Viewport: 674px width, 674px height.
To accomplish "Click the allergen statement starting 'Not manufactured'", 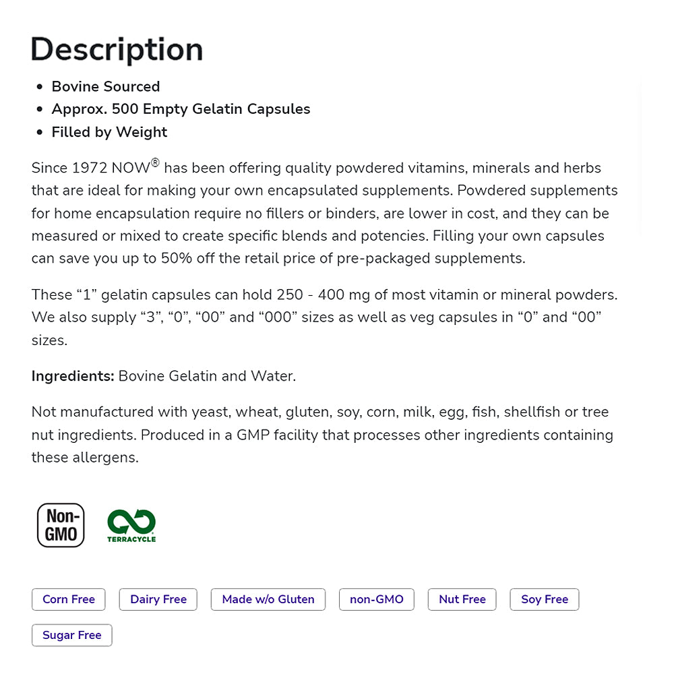I will (x=322, y=435).
